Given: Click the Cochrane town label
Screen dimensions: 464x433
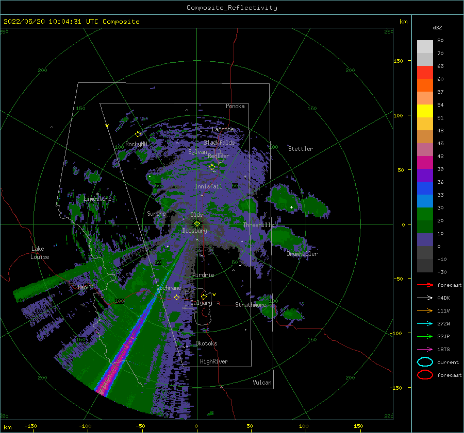Looking at the screenshot, I should coord(169,288).
